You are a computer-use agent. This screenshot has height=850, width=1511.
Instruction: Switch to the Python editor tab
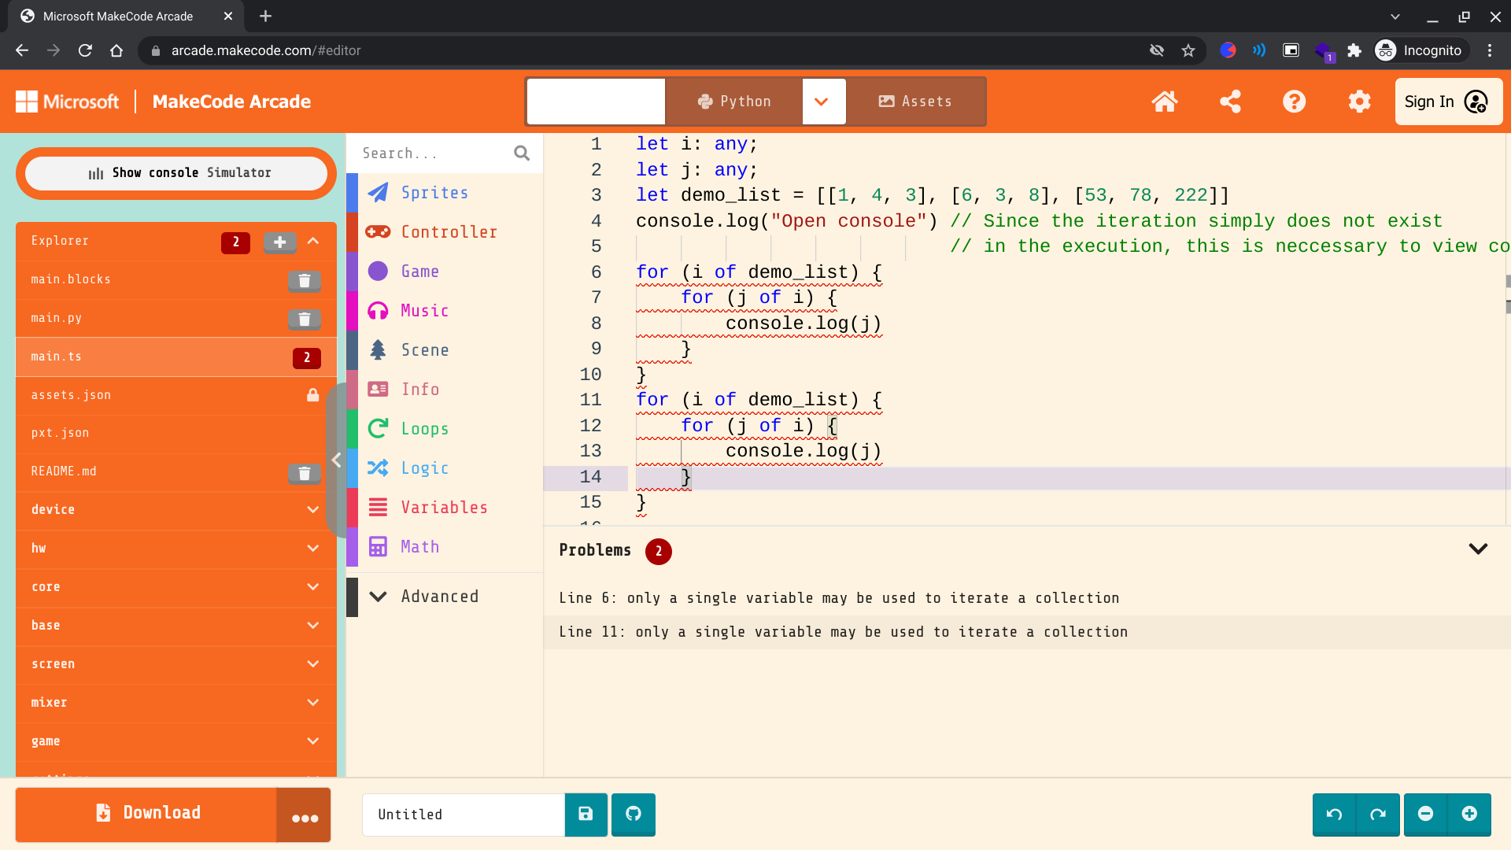coord(733,102)
